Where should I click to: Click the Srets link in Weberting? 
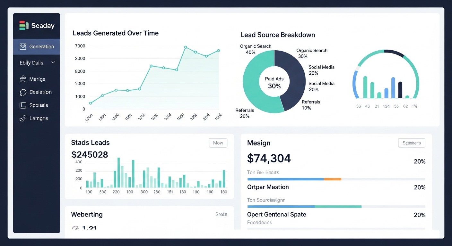[221, 214]
